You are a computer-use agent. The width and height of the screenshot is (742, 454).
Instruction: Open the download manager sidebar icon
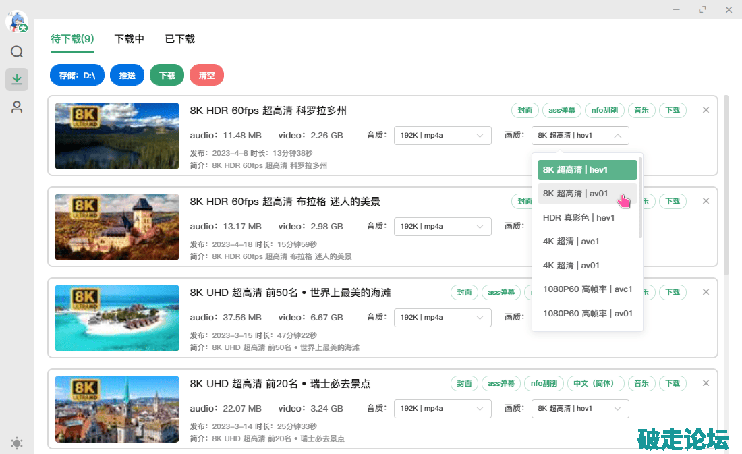[x=17, y=80]
